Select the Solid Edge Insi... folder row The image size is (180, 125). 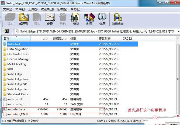(70, 79)
